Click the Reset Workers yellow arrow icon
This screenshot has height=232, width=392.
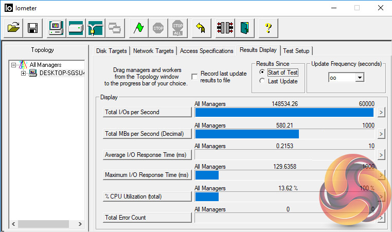click(x=201, y=28)
